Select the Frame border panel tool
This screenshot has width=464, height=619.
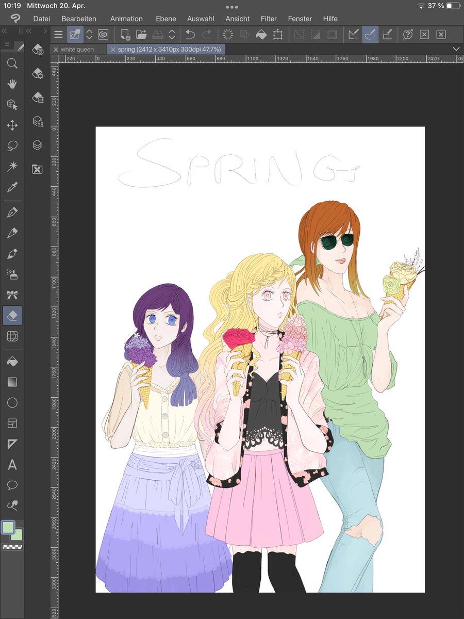click(12, 423)
